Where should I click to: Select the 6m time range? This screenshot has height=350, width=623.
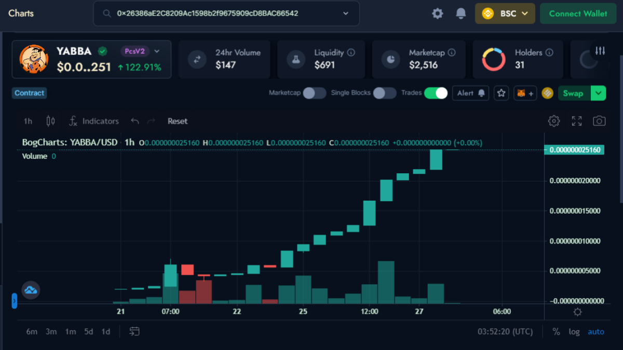32,331
